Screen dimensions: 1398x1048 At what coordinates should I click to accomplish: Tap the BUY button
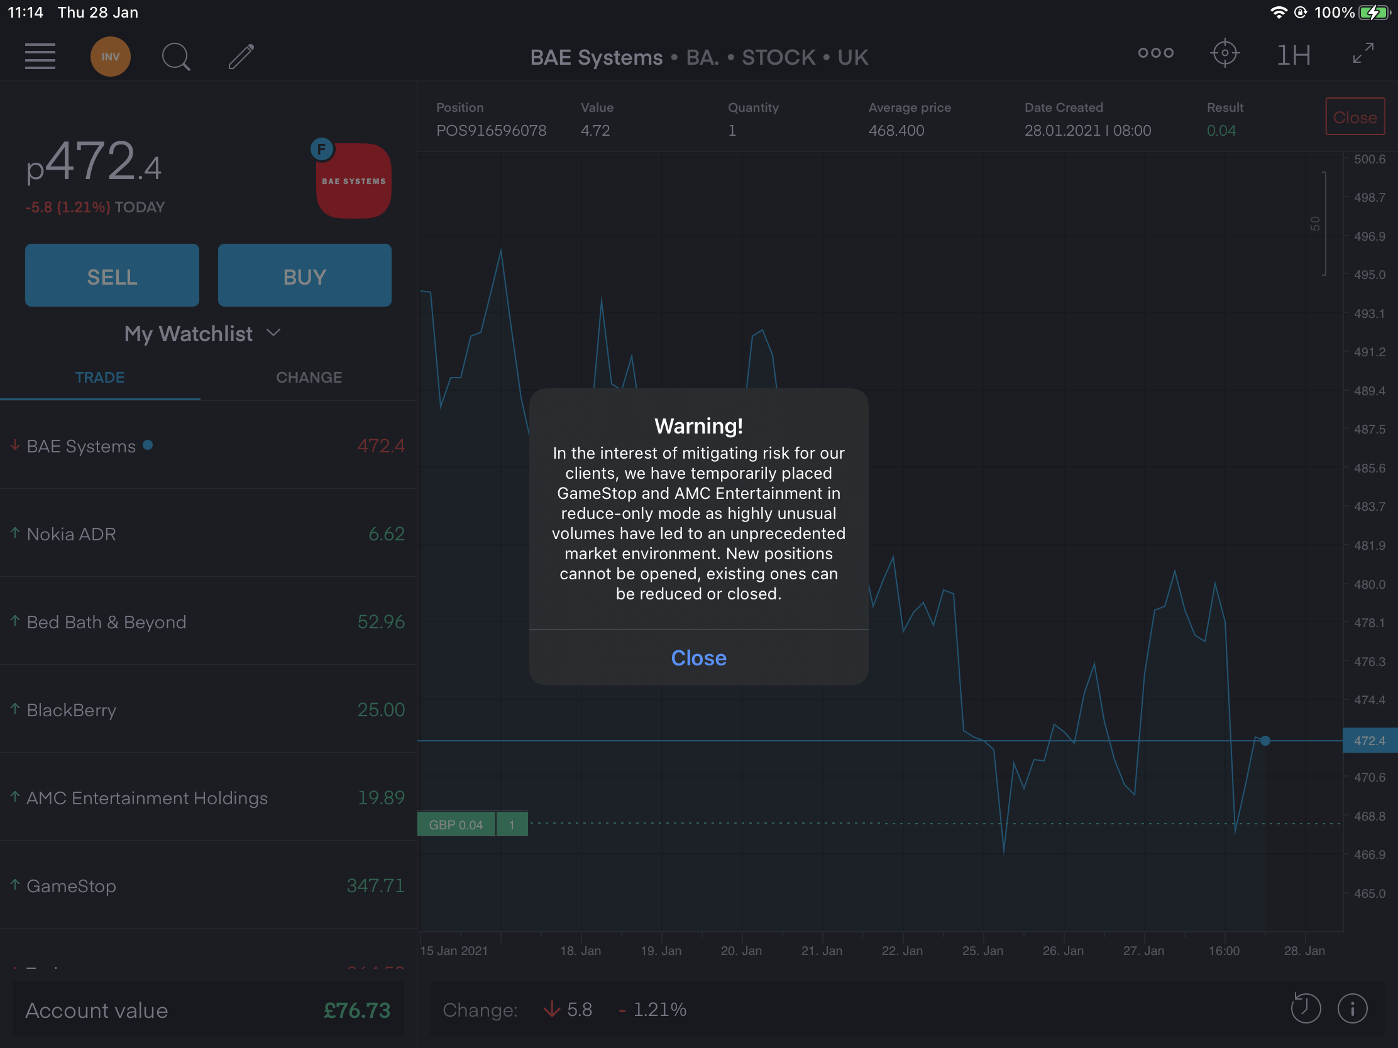click(x=305, y=275)
